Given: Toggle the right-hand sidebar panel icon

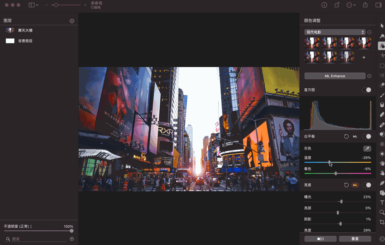Looking at the screenshot, I should (378, 5).
